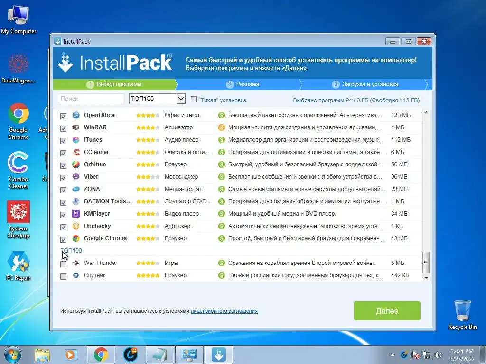The width and height of the screenshot is (486, 364).
Task: Click the ZONA description text
Action: pos(307,189)
